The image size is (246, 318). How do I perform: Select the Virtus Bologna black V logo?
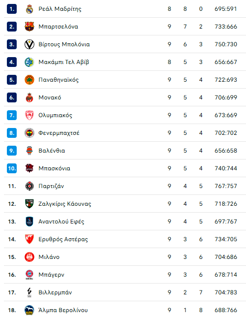29,44
